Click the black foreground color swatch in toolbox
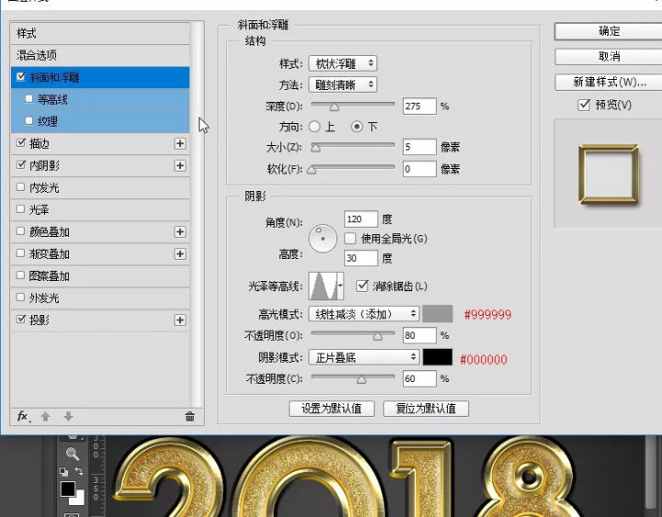The height and width of the screenshot is (517, 662). [x=67, y=489]
